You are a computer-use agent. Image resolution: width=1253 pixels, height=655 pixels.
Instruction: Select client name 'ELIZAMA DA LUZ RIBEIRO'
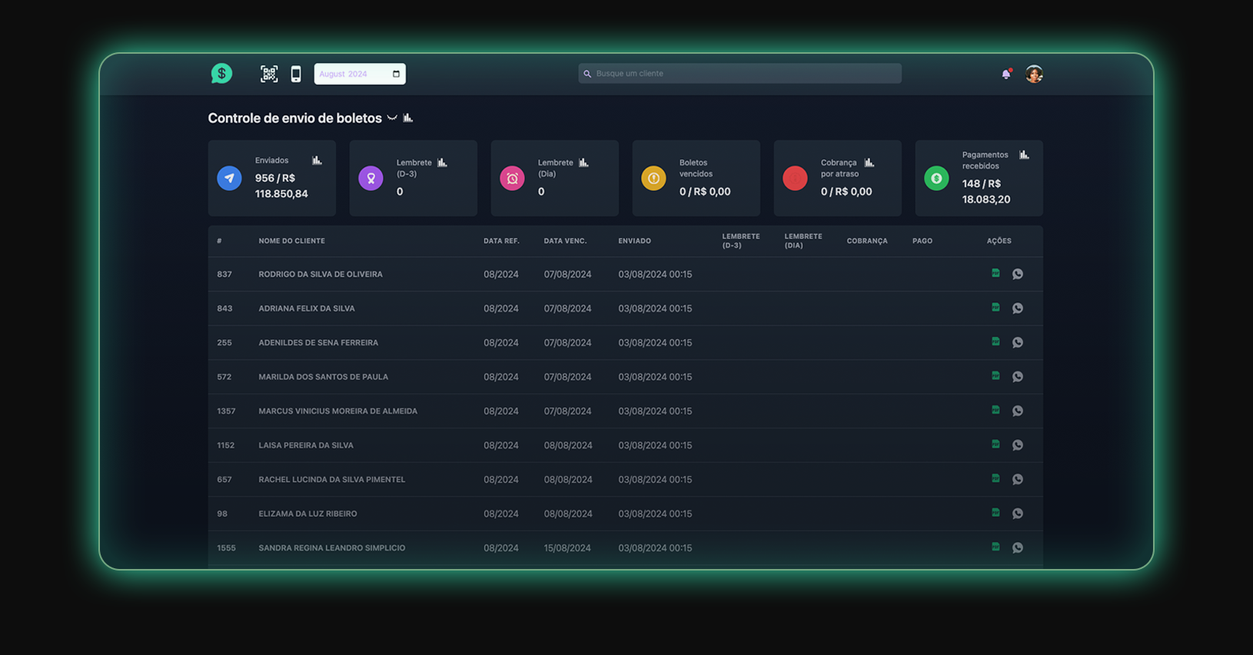(x=307, y=514)
